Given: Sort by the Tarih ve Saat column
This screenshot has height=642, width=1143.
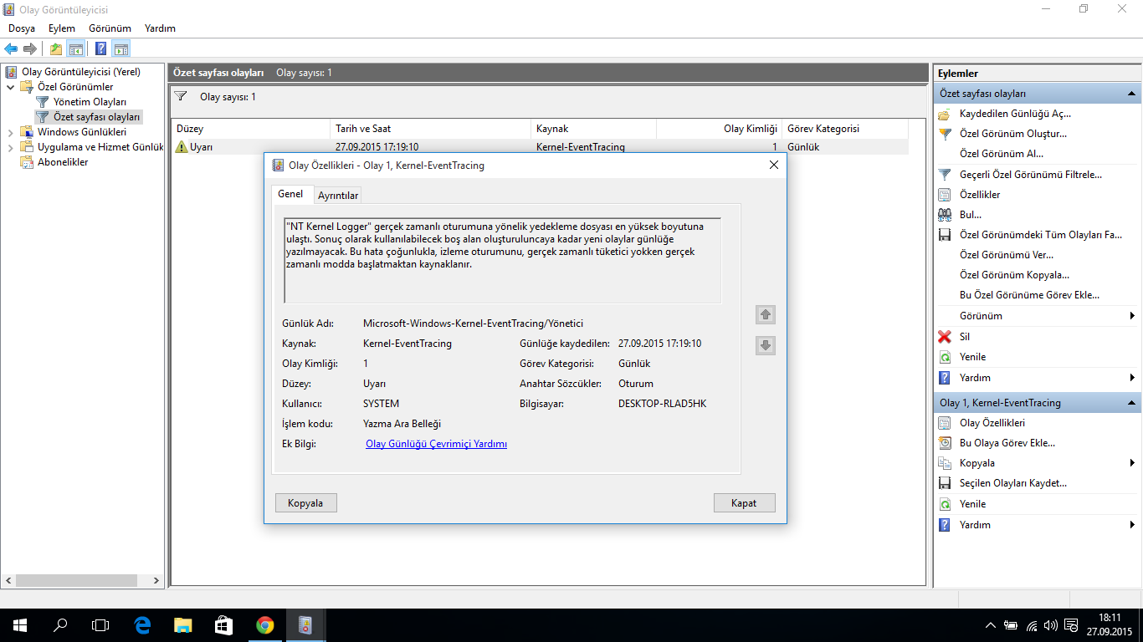Looking at the screenshot, I should (x=430, y=129).
